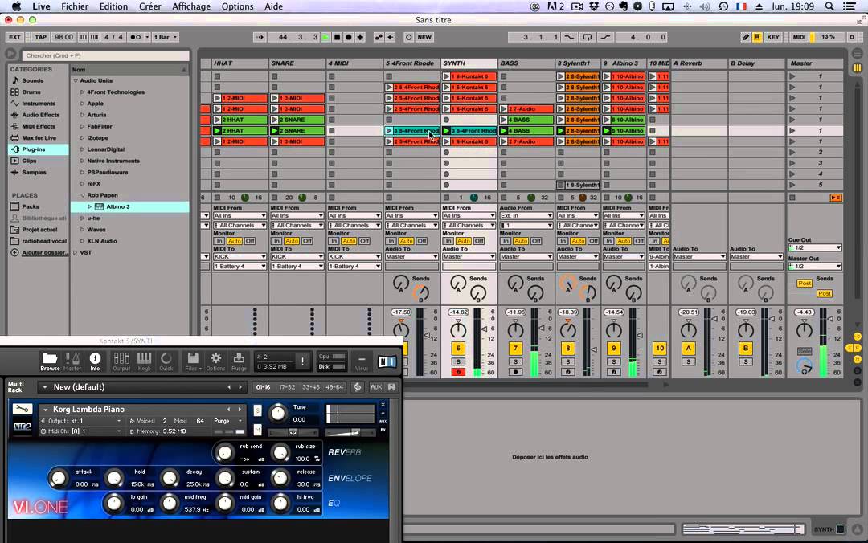Open the Affichage menu
The image size is (868, 543).
(191, 6)
